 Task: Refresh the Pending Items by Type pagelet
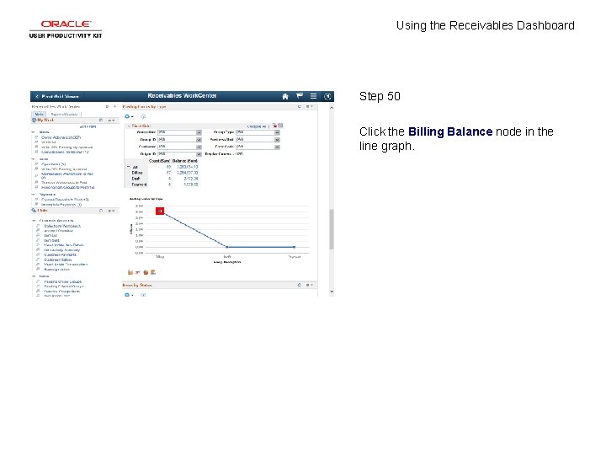click(x=299, y=106)
